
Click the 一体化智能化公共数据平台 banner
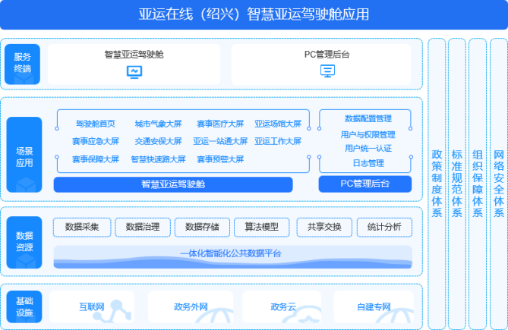click(x=233, y=257)
